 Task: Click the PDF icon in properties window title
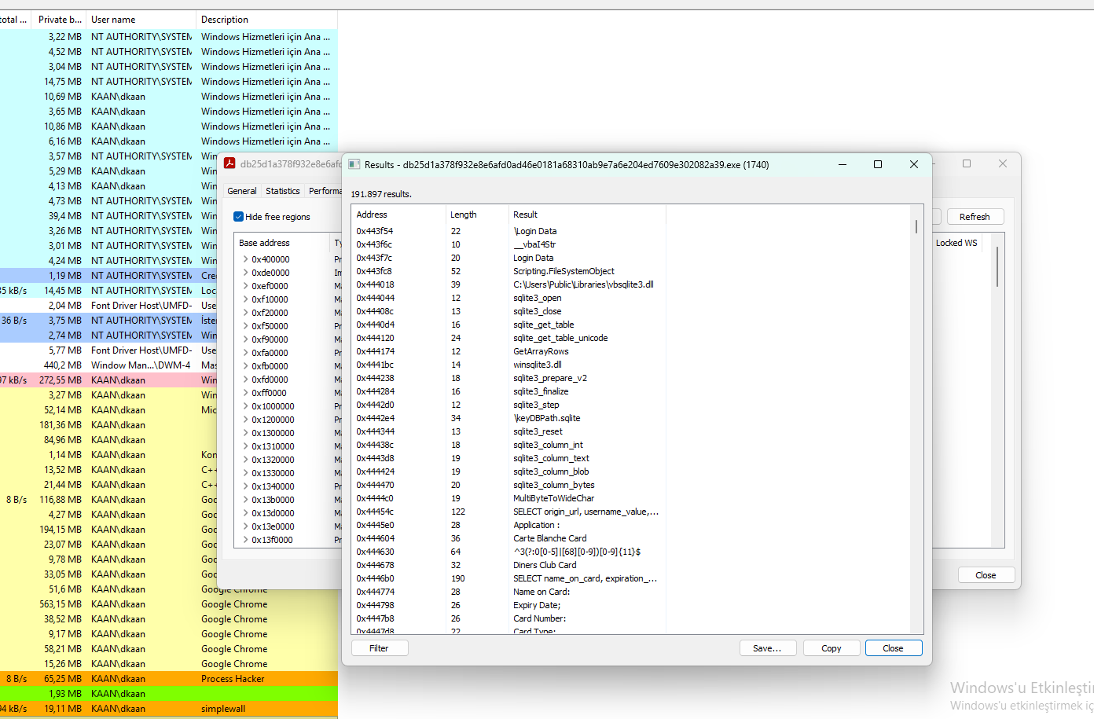229,163
